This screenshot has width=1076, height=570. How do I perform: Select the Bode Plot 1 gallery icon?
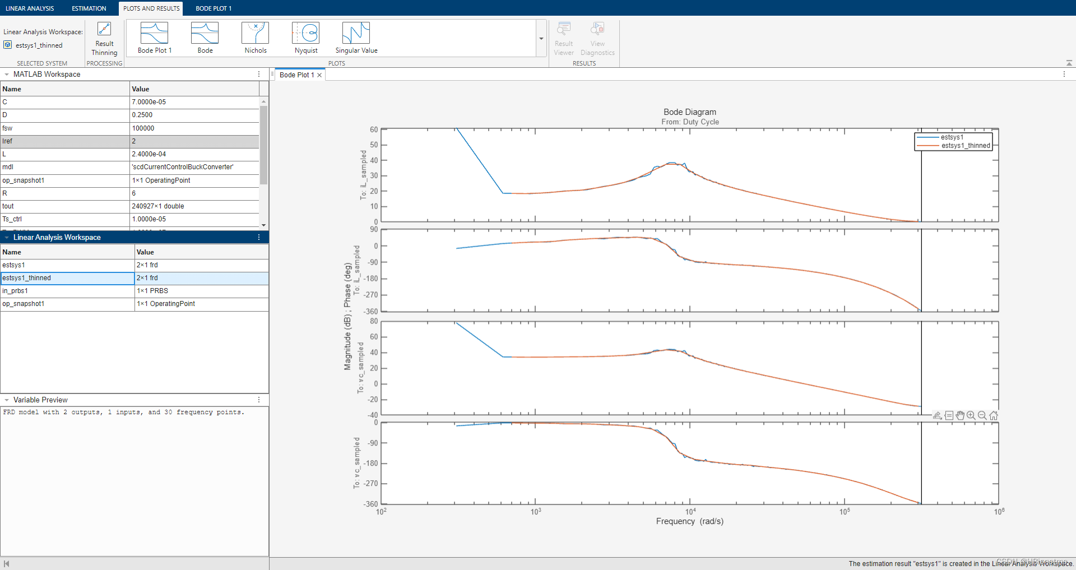point(154,38)
